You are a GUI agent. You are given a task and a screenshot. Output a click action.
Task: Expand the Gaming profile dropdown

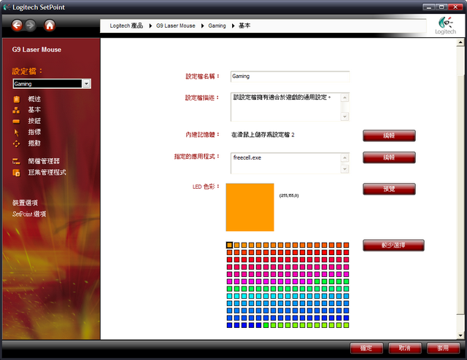click(86, 84)
